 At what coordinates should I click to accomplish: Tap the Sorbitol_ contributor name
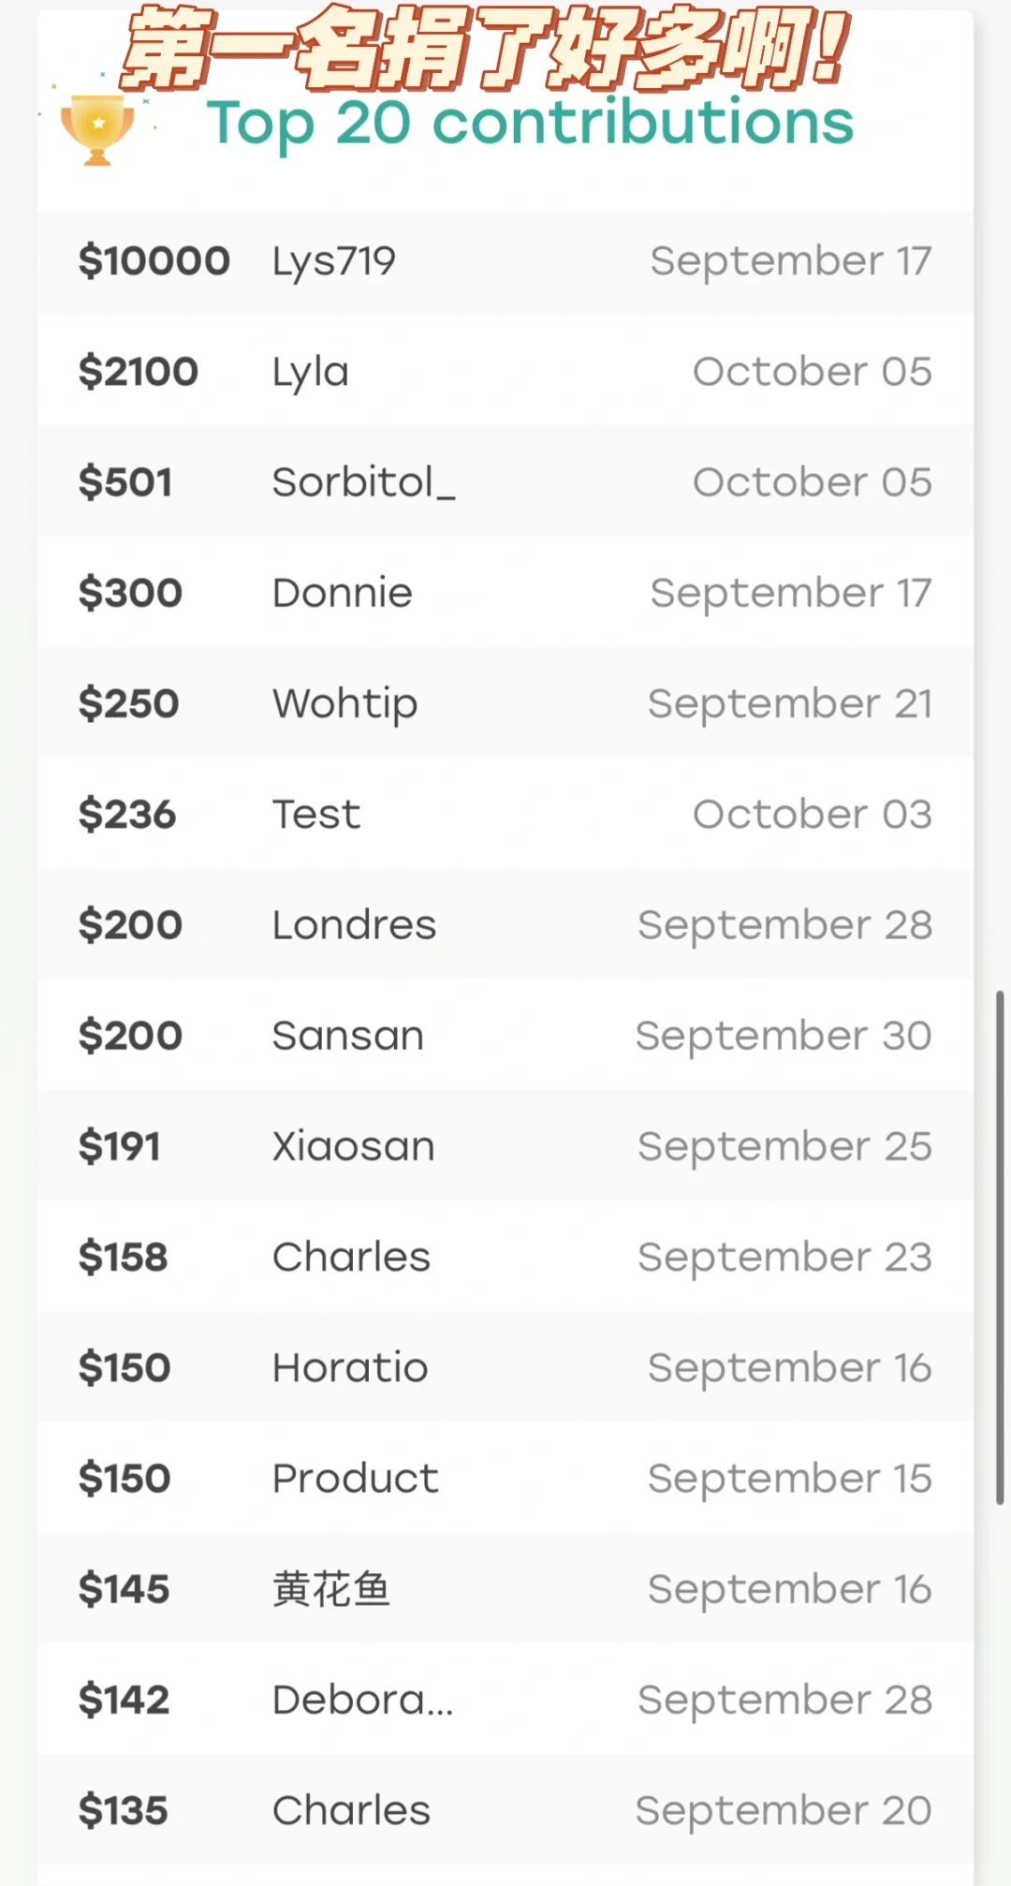363,482
